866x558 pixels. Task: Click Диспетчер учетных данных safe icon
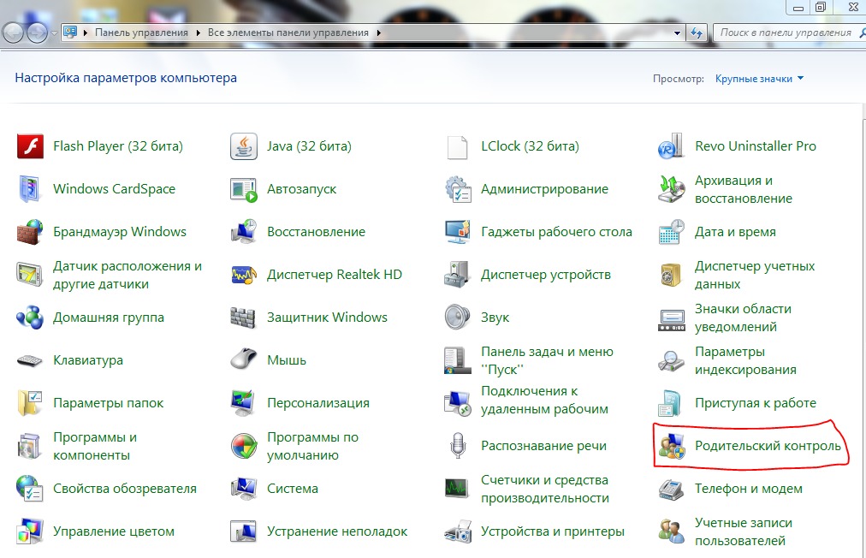pos(671,275)
